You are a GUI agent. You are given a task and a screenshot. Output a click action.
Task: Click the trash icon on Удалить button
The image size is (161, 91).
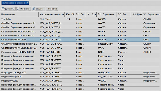(34, 9)
